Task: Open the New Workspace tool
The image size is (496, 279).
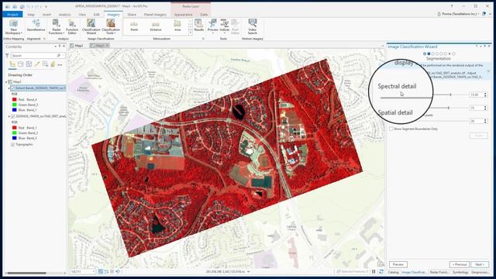Action: pyautogui.click(x=13, y=27)
